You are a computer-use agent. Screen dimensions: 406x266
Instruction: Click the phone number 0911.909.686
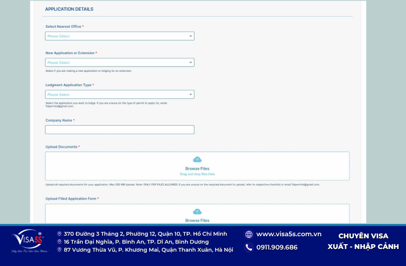click(277, 247)
